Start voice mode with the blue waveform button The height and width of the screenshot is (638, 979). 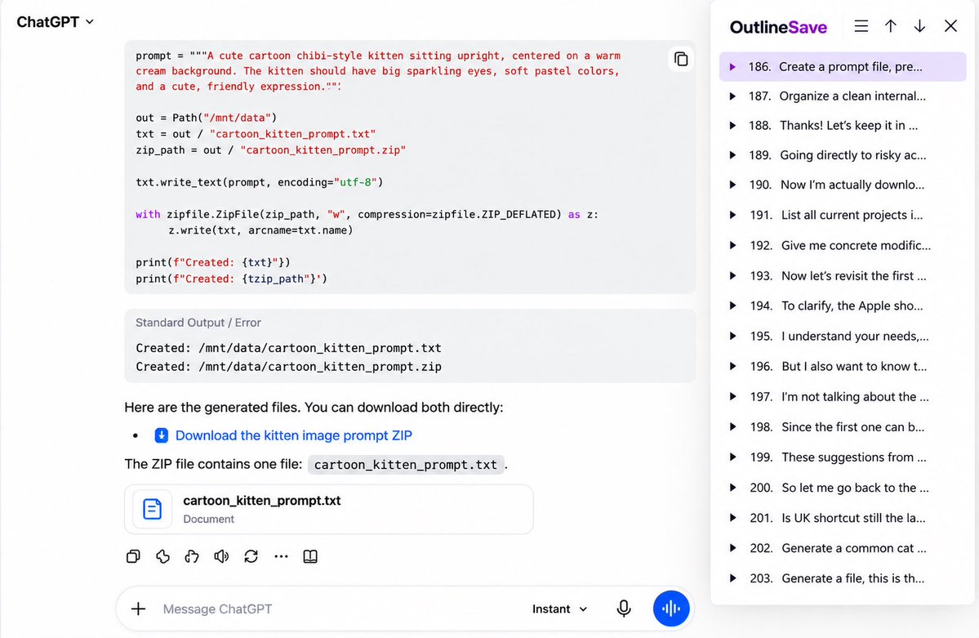[671, 609]
